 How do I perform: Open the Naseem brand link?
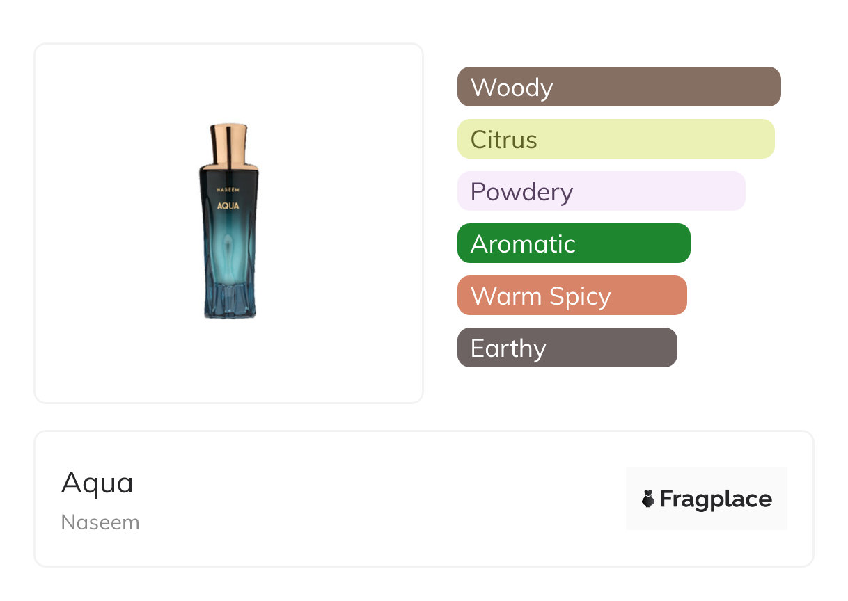click(x=100, y=522)
